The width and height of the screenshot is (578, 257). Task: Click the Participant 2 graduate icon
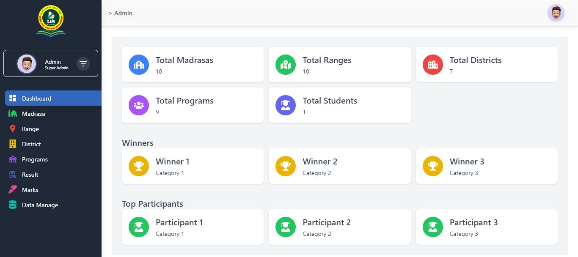coord(286,227)
